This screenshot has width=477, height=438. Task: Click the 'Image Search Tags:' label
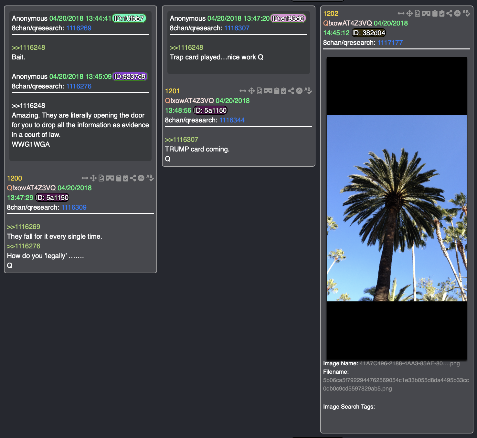[349, 407]
